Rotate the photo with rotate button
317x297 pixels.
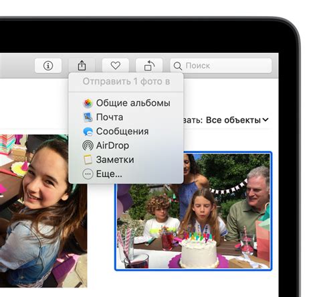[149, 66]
